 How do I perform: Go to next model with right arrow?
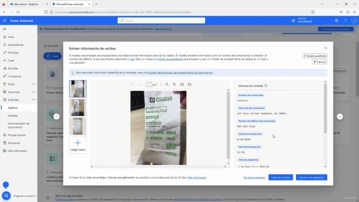[340, 117]
